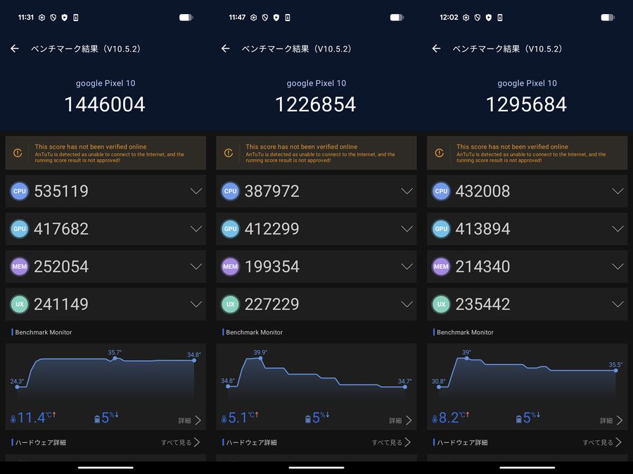Tap warning icon in banner below 1226854
Image resolution: width=633 pixels, height=474 pixels.
coord(229,153)
